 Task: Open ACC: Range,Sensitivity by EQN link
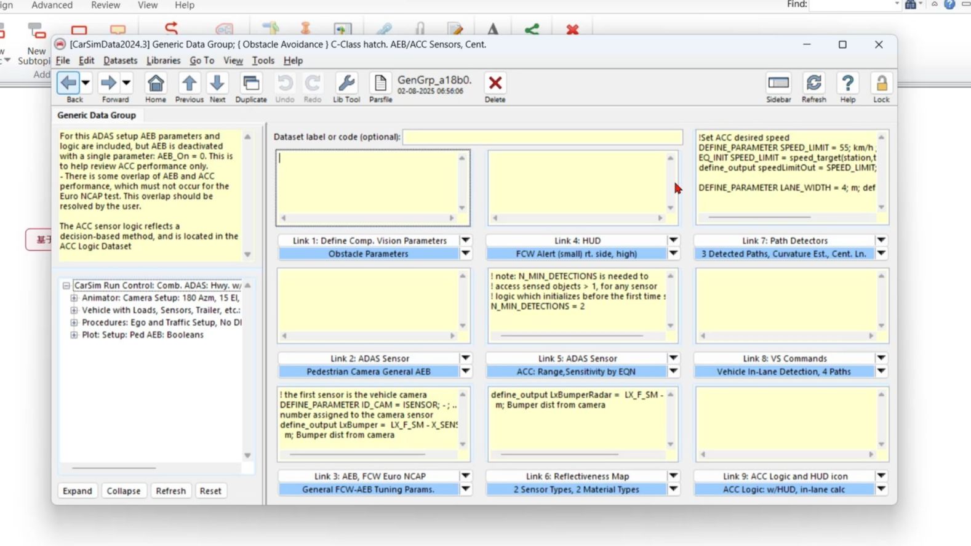(577, 371)
